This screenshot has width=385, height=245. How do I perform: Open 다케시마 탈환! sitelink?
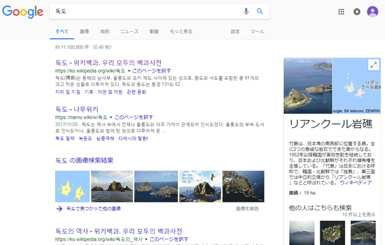point(134,138)
